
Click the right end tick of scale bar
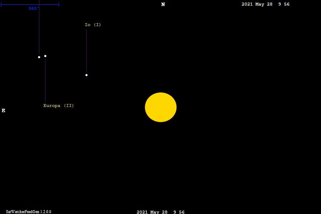click(59, 5)
